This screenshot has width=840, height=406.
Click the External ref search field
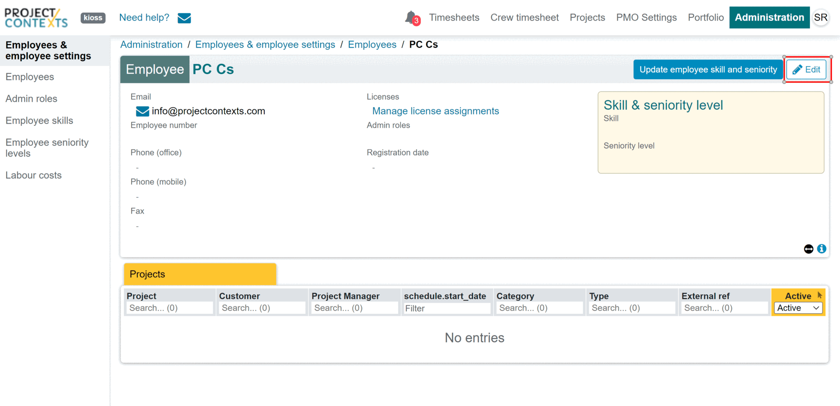(724, 308)
